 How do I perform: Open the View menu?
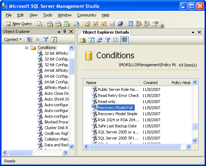click(33, 15)
